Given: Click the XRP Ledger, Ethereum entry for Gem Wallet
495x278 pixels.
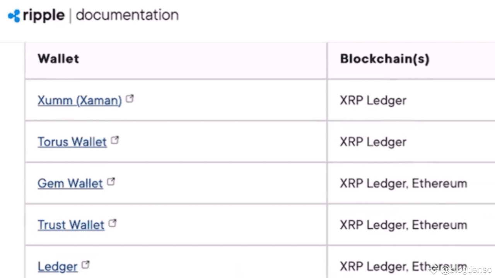Looking at the screenshot, I should coord(403,183).
